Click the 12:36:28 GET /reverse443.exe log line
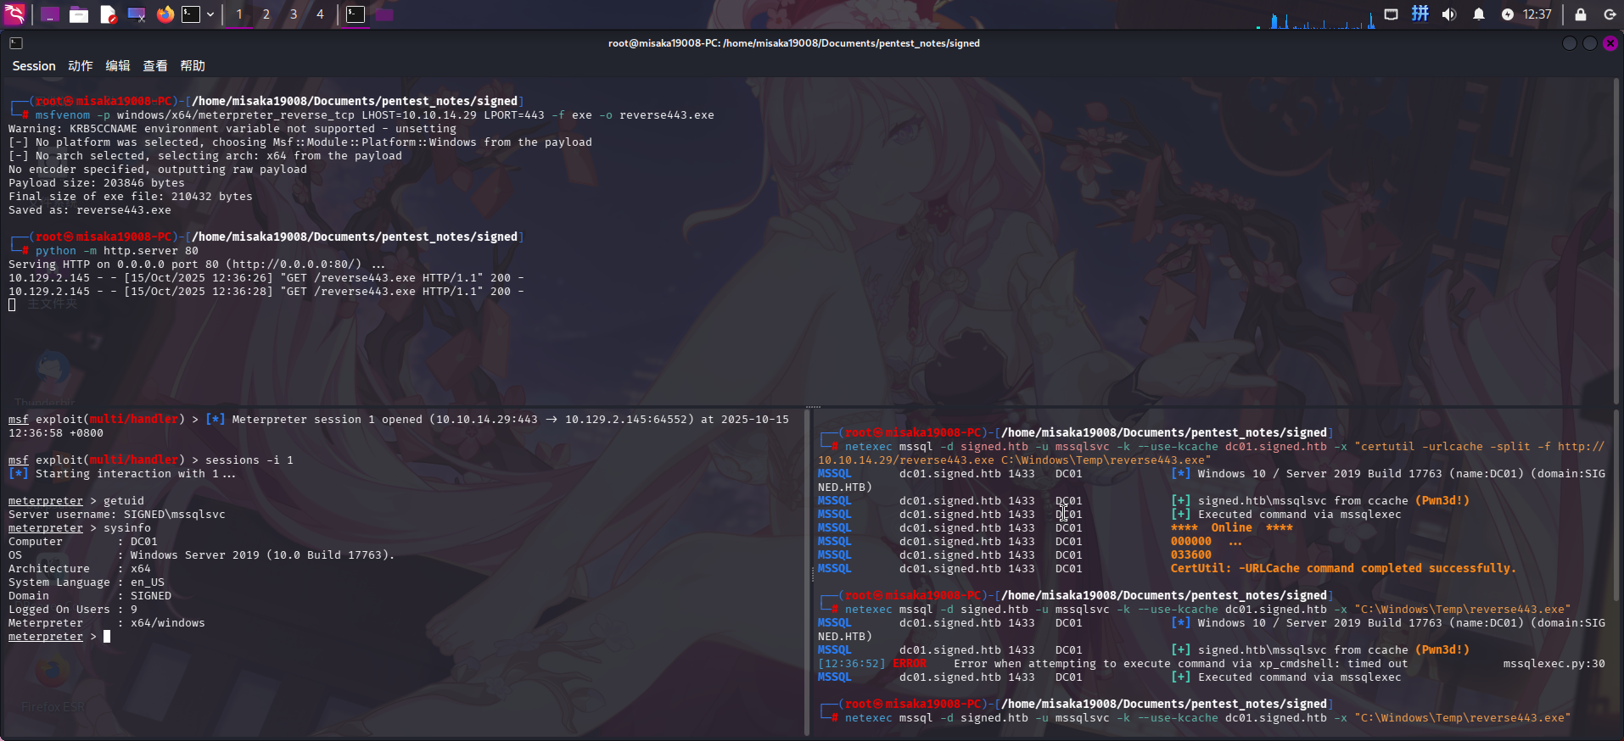 point(266,292)
